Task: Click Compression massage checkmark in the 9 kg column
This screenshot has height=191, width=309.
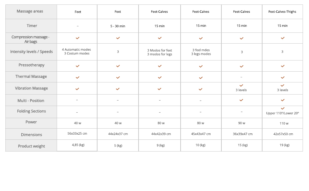Action: (160, 38)
